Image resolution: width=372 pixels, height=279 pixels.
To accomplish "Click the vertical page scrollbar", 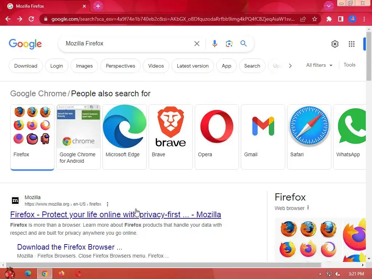I will click(x=369, y=57).
